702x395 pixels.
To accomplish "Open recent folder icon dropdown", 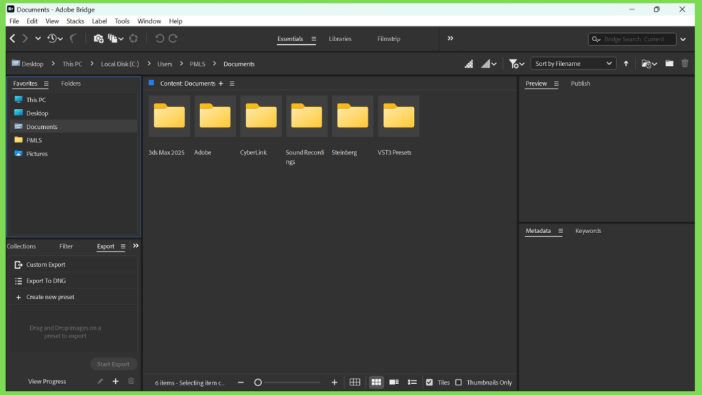I will coord(649,64).
